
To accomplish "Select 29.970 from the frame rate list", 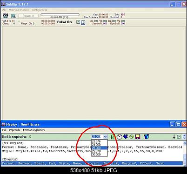I will point(99,151).
